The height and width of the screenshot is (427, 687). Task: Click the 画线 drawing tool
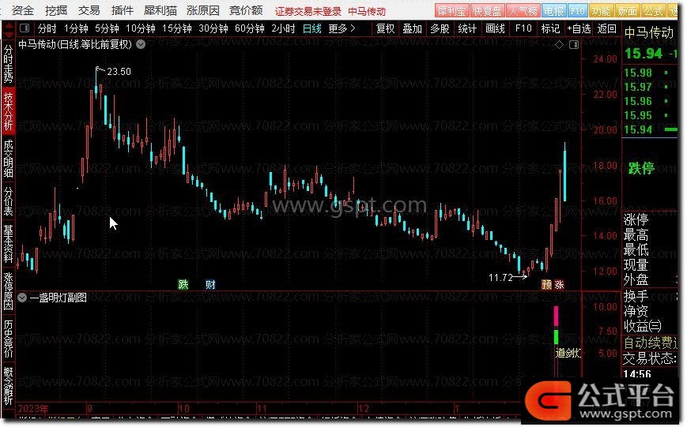coord(495,29)
